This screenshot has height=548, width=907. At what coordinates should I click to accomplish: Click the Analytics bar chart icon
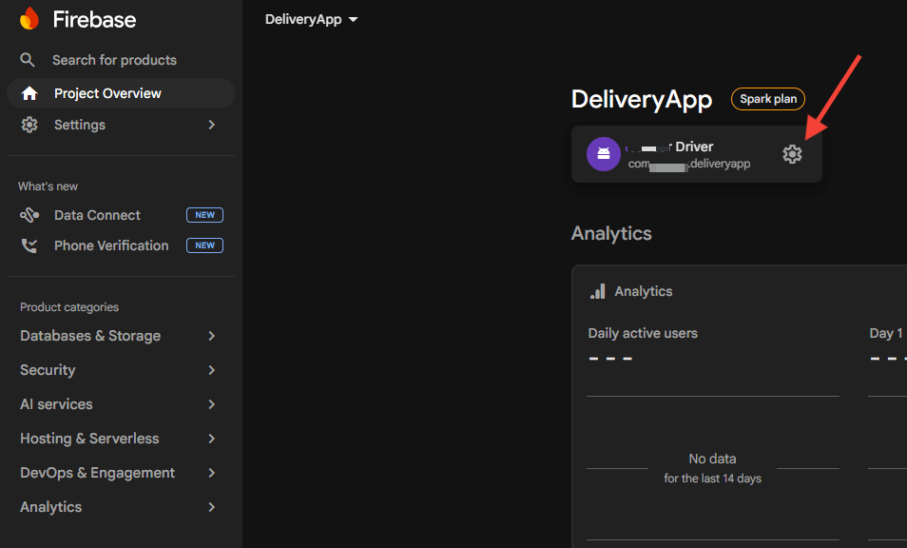[x=597, y=291]
